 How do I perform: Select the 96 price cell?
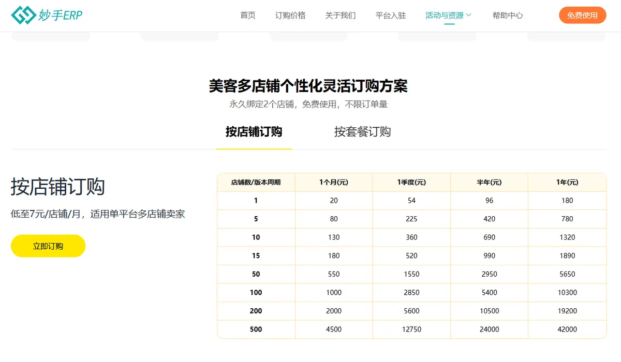(489, 201)
